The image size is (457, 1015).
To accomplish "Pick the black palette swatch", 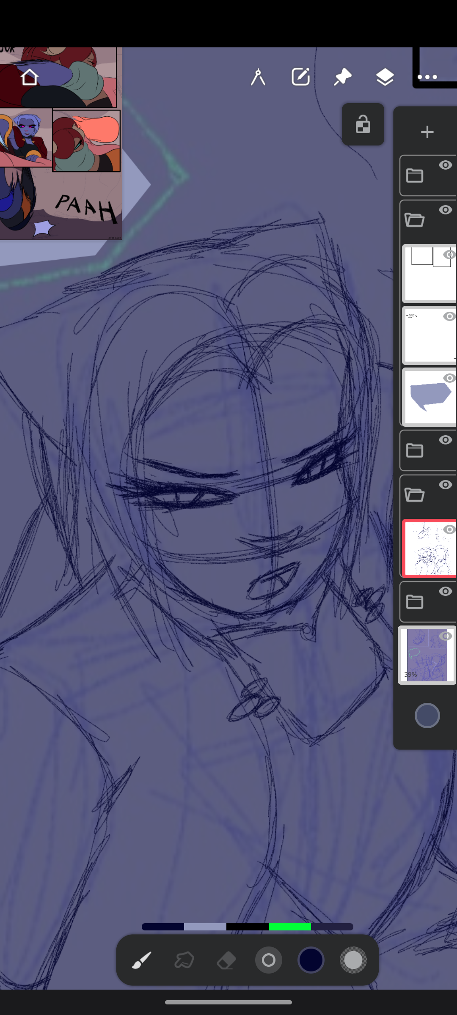I will click(248, 927).
